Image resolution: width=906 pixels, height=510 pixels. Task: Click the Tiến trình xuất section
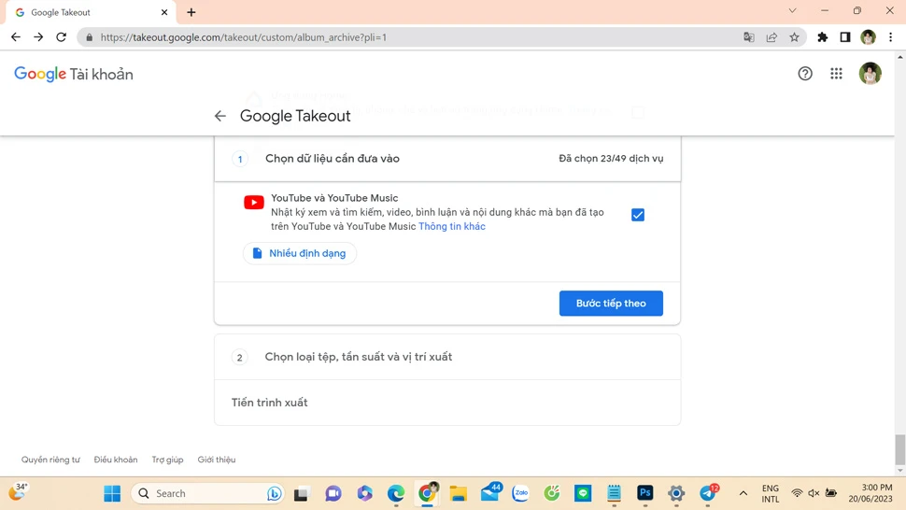click(x=447, y=403)
